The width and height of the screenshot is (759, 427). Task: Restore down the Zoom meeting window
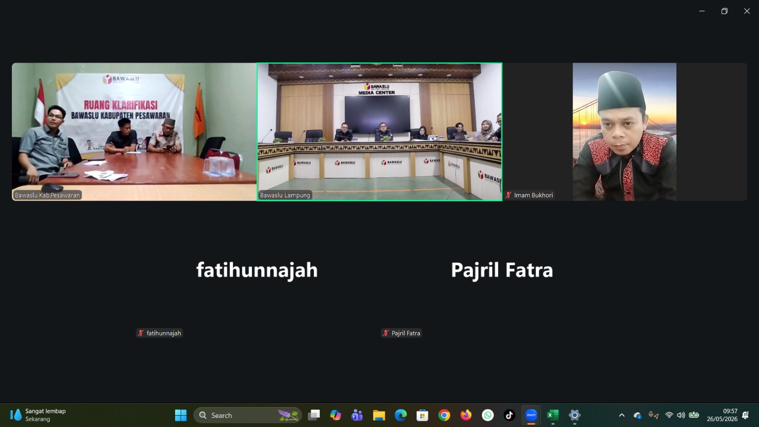[724, 11]
